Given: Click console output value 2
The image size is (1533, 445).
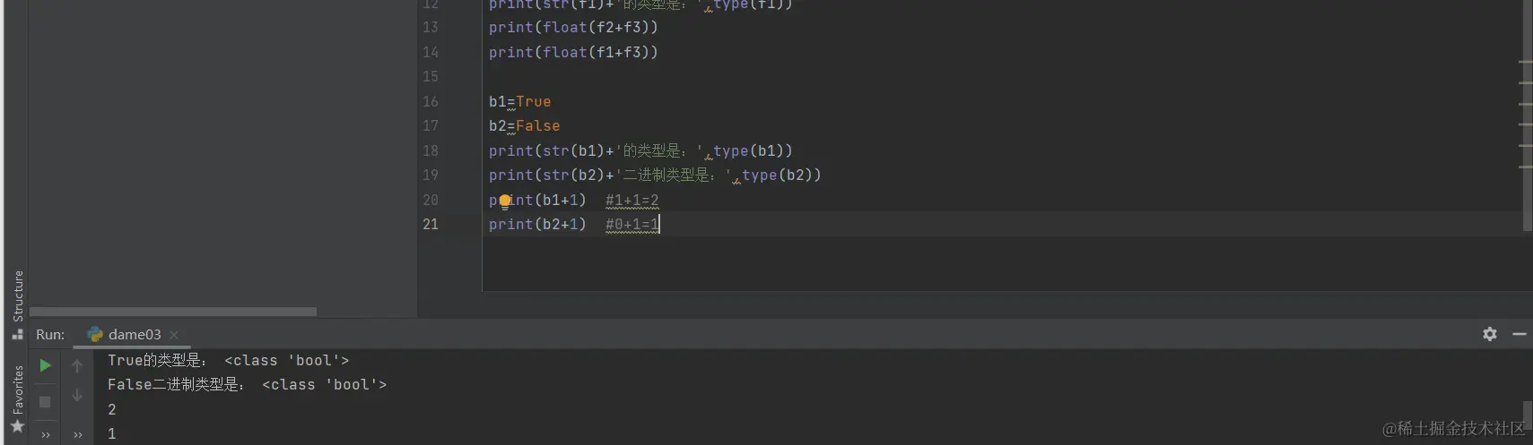Looking at the screenshot, I should coord(112,409).
